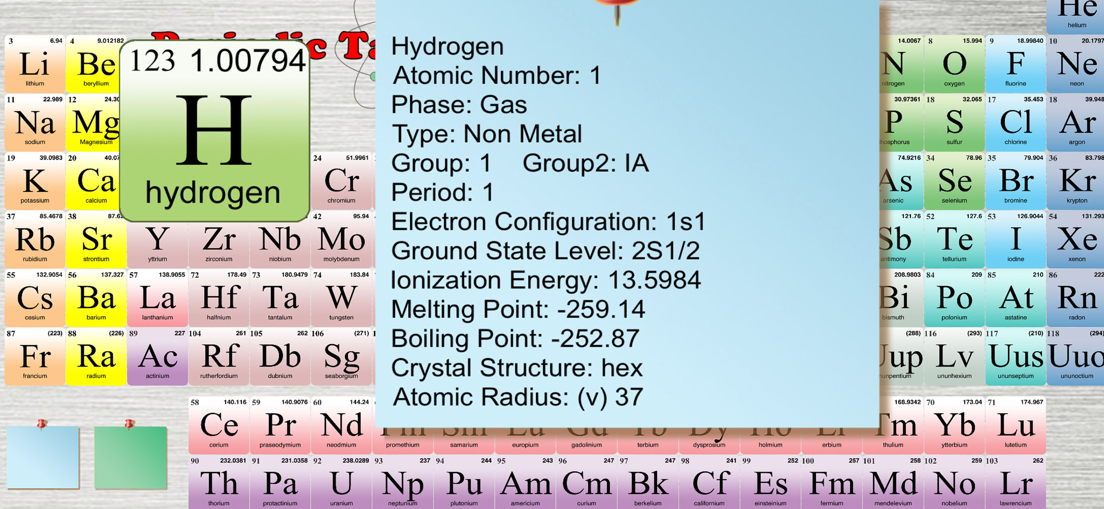Select the Chromium element tile
1104x509 pixels.
[x=341, y=180]
